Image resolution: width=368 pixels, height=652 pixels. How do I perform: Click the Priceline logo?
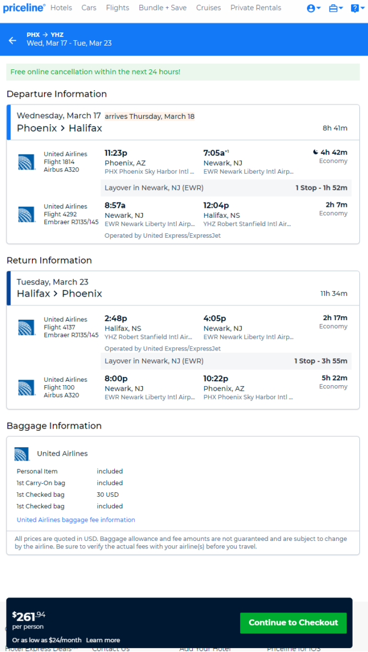(x=24, y=8)
